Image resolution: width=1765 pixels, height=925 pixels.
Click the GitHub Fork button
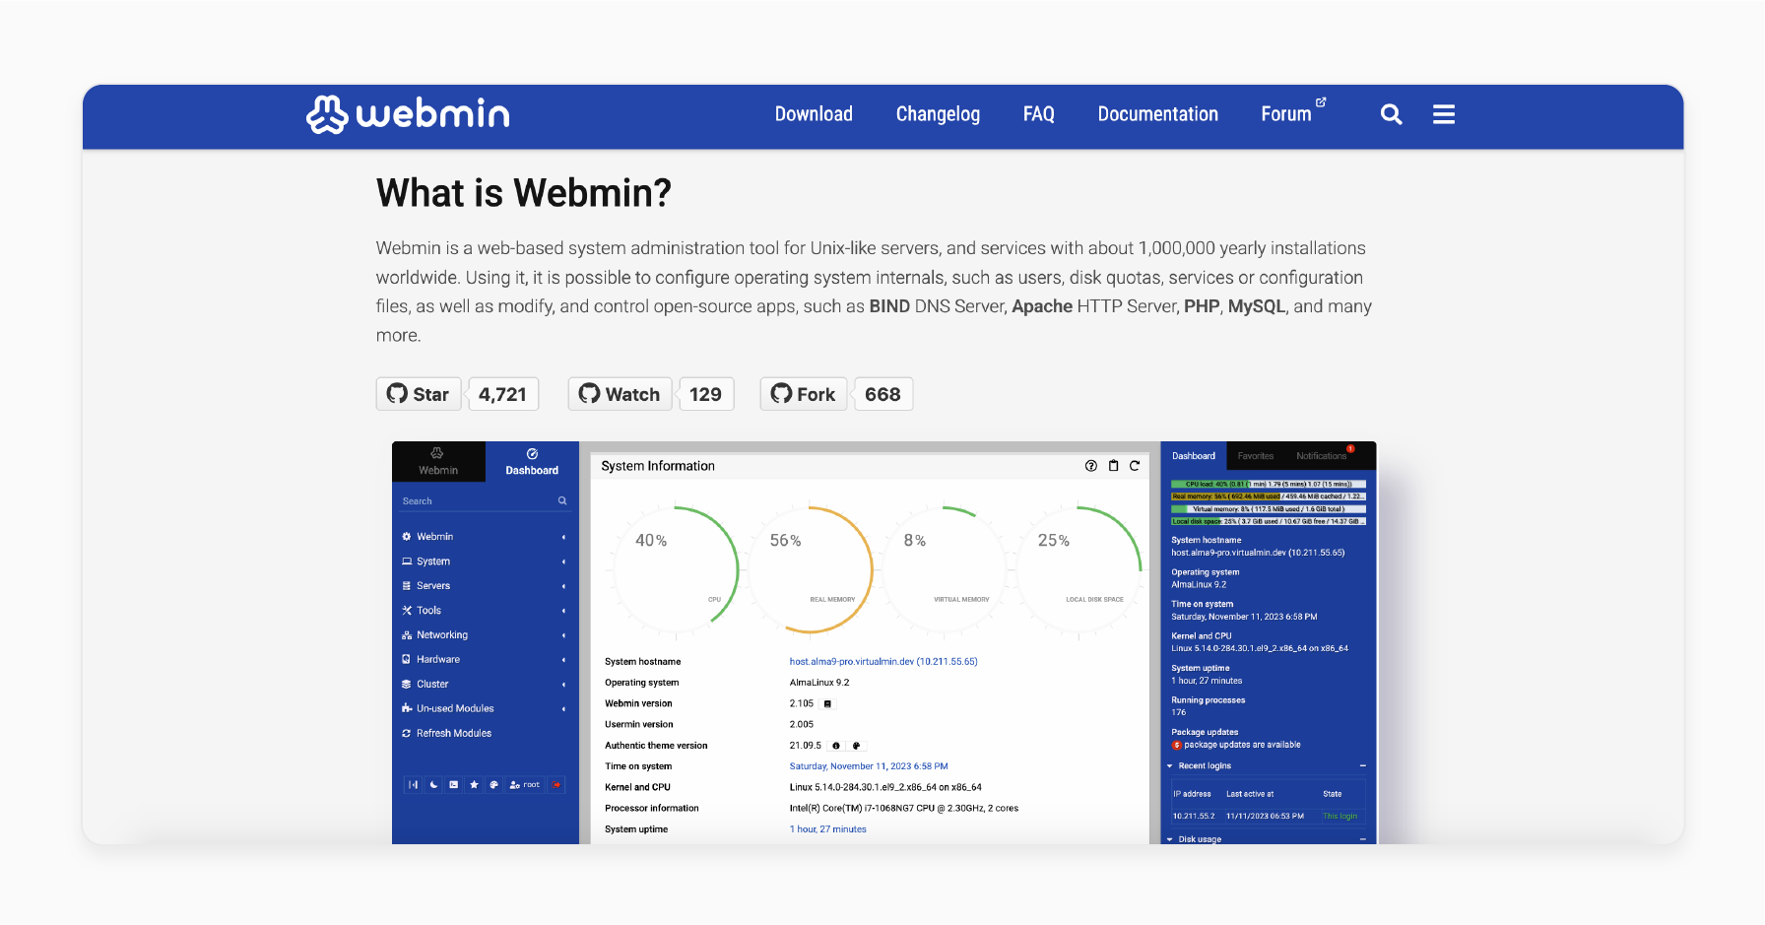point(804,394)
